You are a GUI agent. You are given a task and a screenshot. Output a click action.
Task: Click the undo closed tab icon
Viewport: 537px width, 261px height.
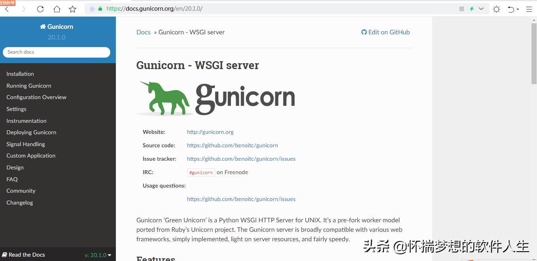(511, 9)
